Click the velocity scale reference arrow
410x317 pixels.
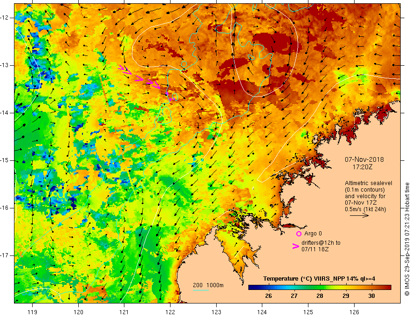[x=360, y=215]
